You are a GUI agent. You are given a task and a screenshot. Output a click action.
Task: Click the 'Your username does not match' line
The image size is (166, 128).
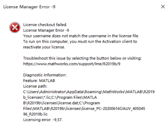81,36
